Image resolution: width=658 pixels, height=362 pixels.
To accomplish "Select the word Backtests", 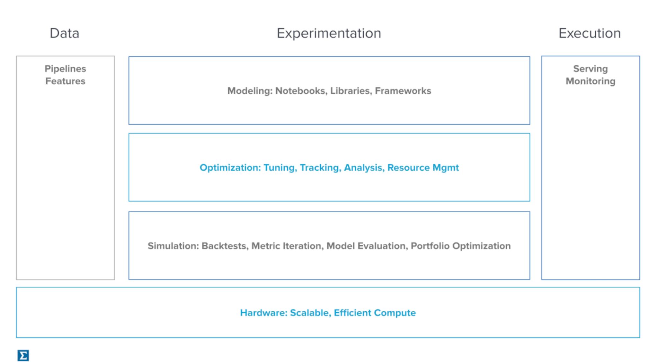I will 225,246.
